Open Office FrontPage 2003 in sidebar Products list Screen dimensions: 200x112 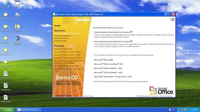pyautogui.click(x=68, y=52)
